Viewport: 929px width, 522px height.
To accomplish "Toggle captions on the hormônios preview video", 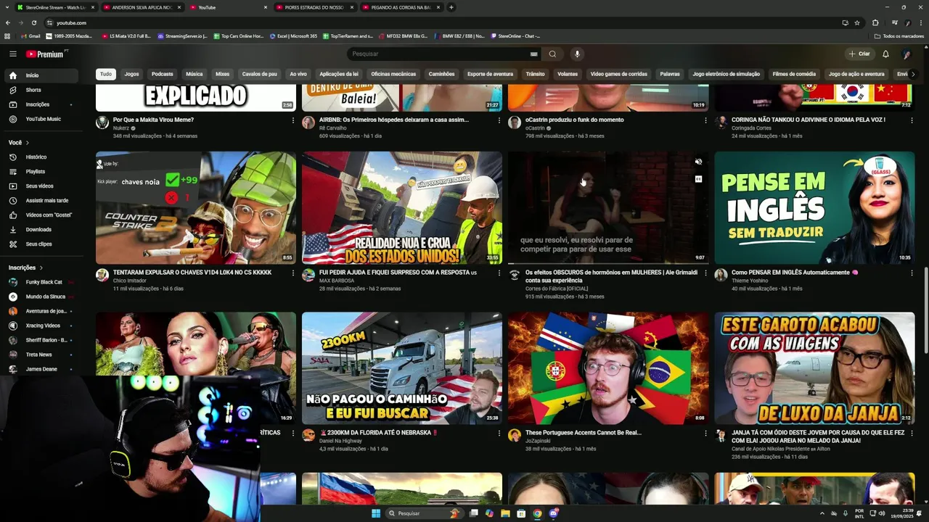I will pos(698,178).
